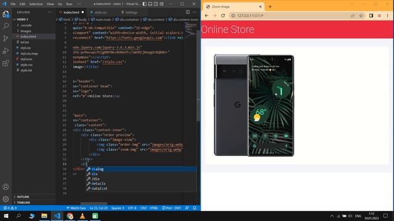Image resolution: width=394 pixels, height=221 pixels.
Task: Open editor More Actions ellipsis
Action: [x=195, y=12]
